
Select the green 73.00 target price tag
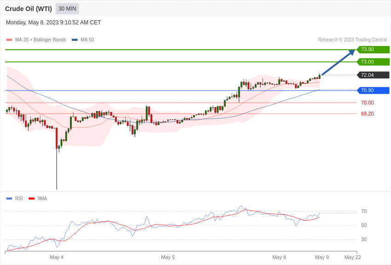click(x=373, y=62)
